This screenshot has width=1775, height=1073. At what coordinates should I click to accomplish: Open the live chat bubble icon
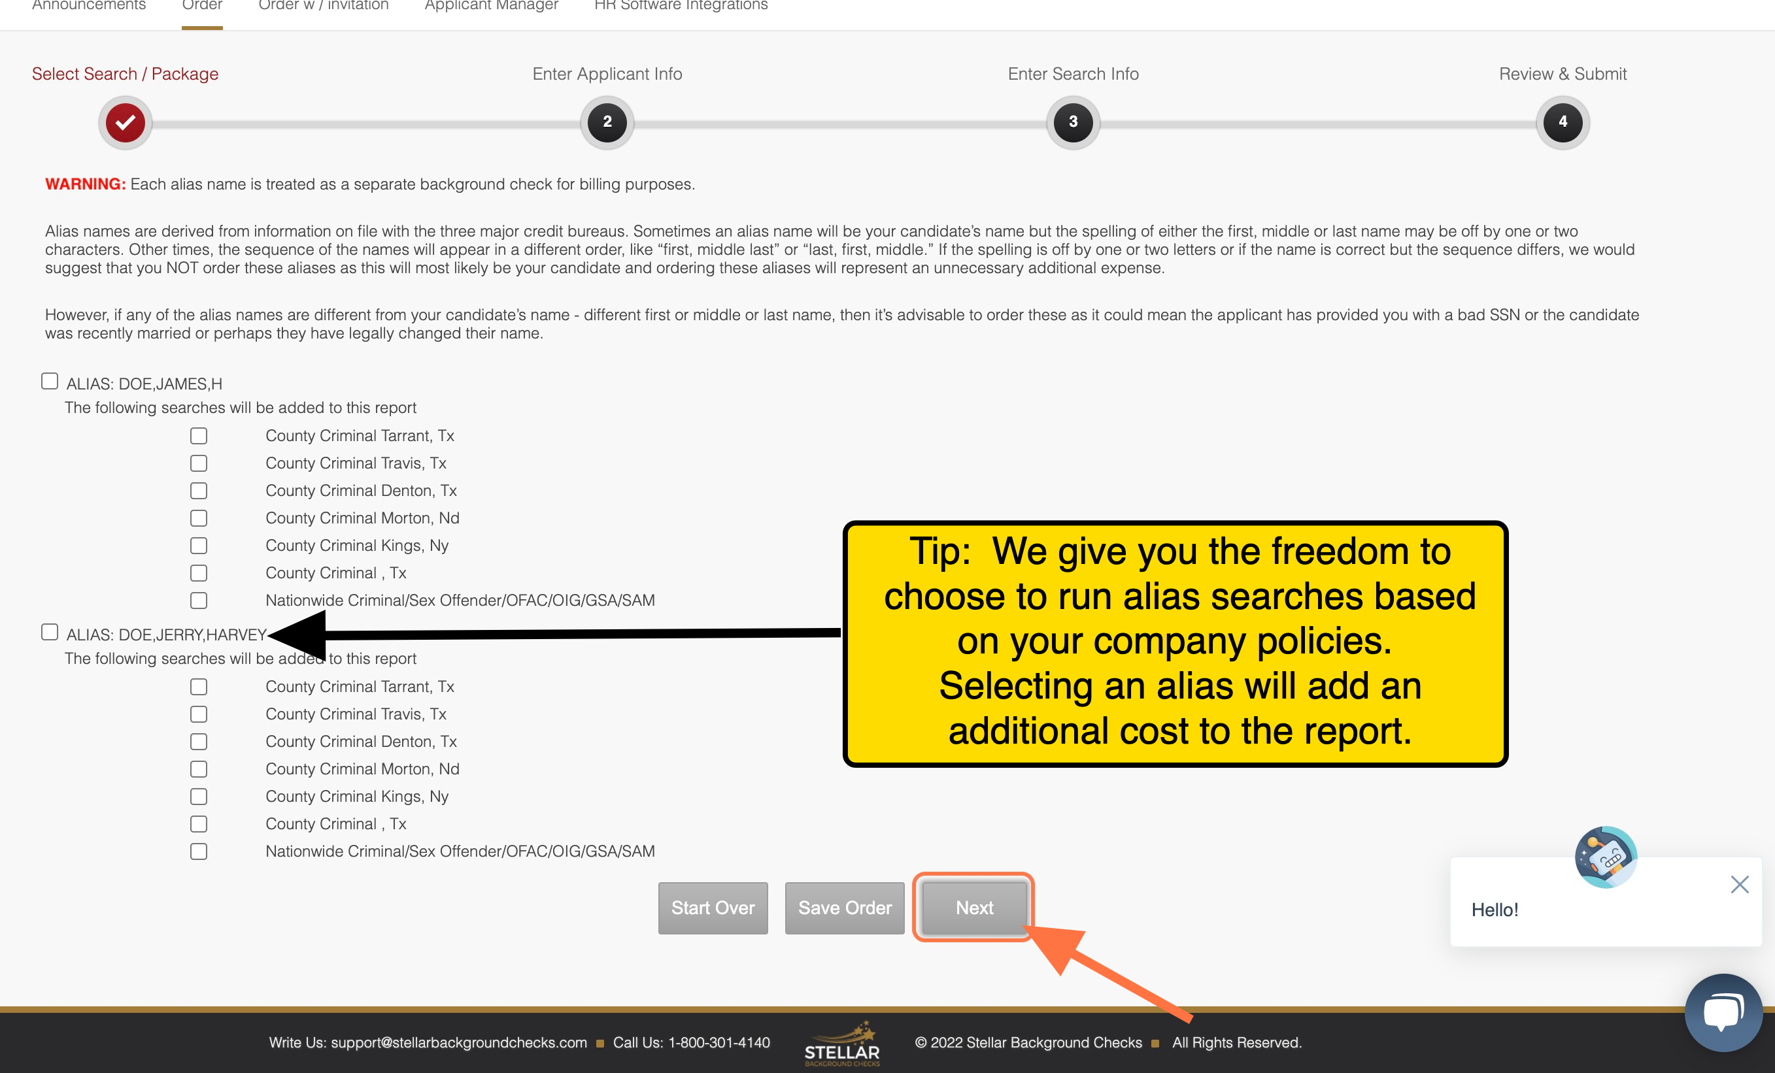point(1723,1012)
